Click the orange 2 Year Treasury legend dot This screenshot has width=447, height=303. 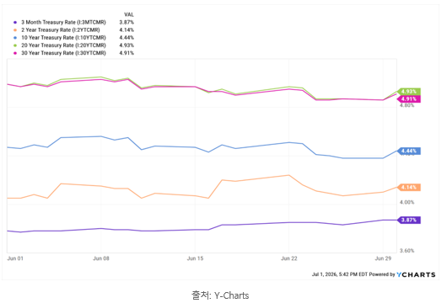(15, 29)
